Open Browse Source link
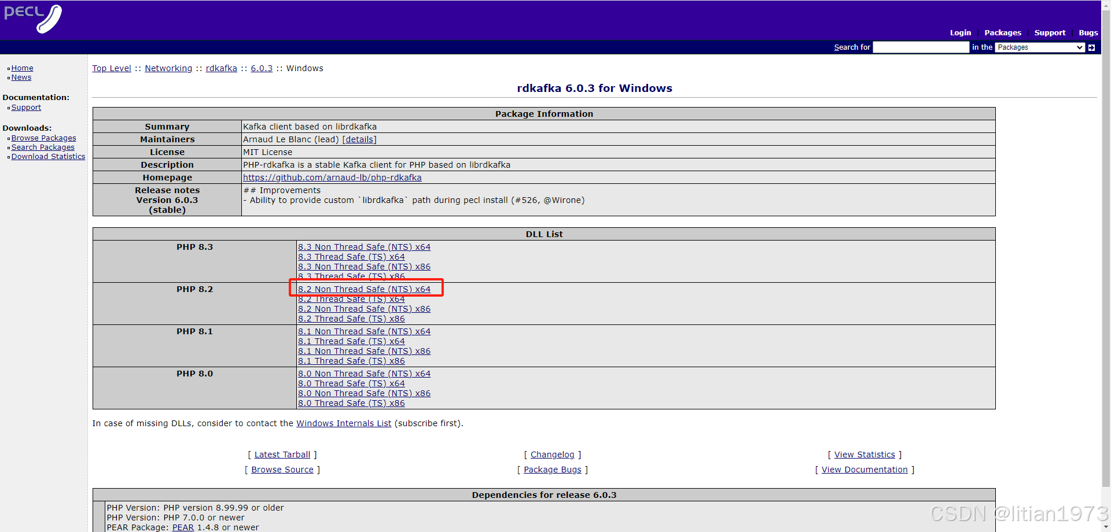Image resolution: width=1111 pixels, height=532 pixels. point(282,470)
